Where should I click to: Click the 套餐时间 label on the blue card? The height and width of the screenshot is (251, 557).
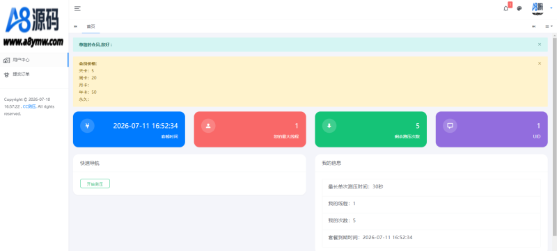pos(169,136)
